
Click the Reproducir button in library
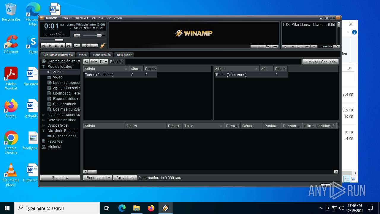coord(95,178)
